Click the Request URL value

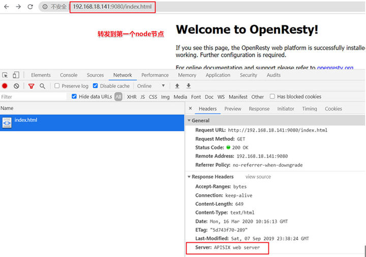(278, 130)
